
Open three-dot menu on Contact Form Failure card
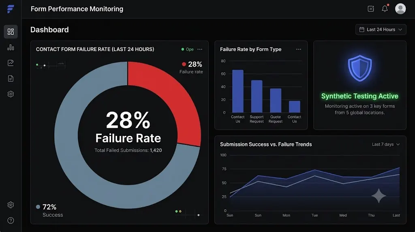[200, 49]
